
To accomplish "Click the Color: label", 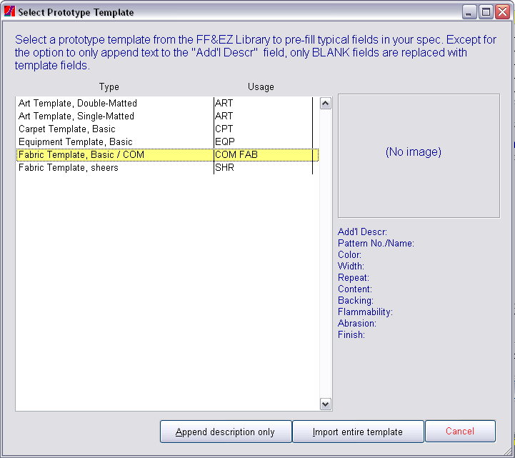I will pos(349,254).
